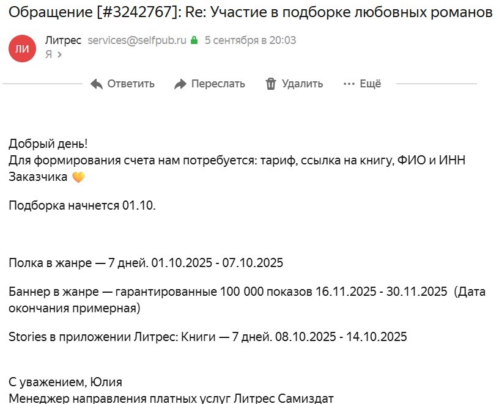Click the trash can delete icon
The height and width of the screenshot is (404, 499).
[x=271, y=84]
